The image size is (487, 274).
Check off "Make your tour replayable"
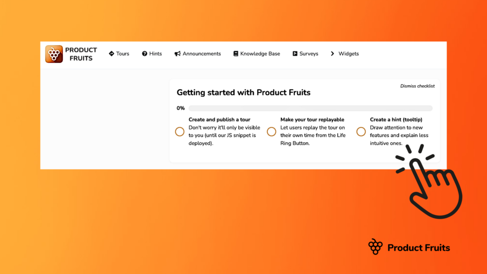(x=272, y=131)
